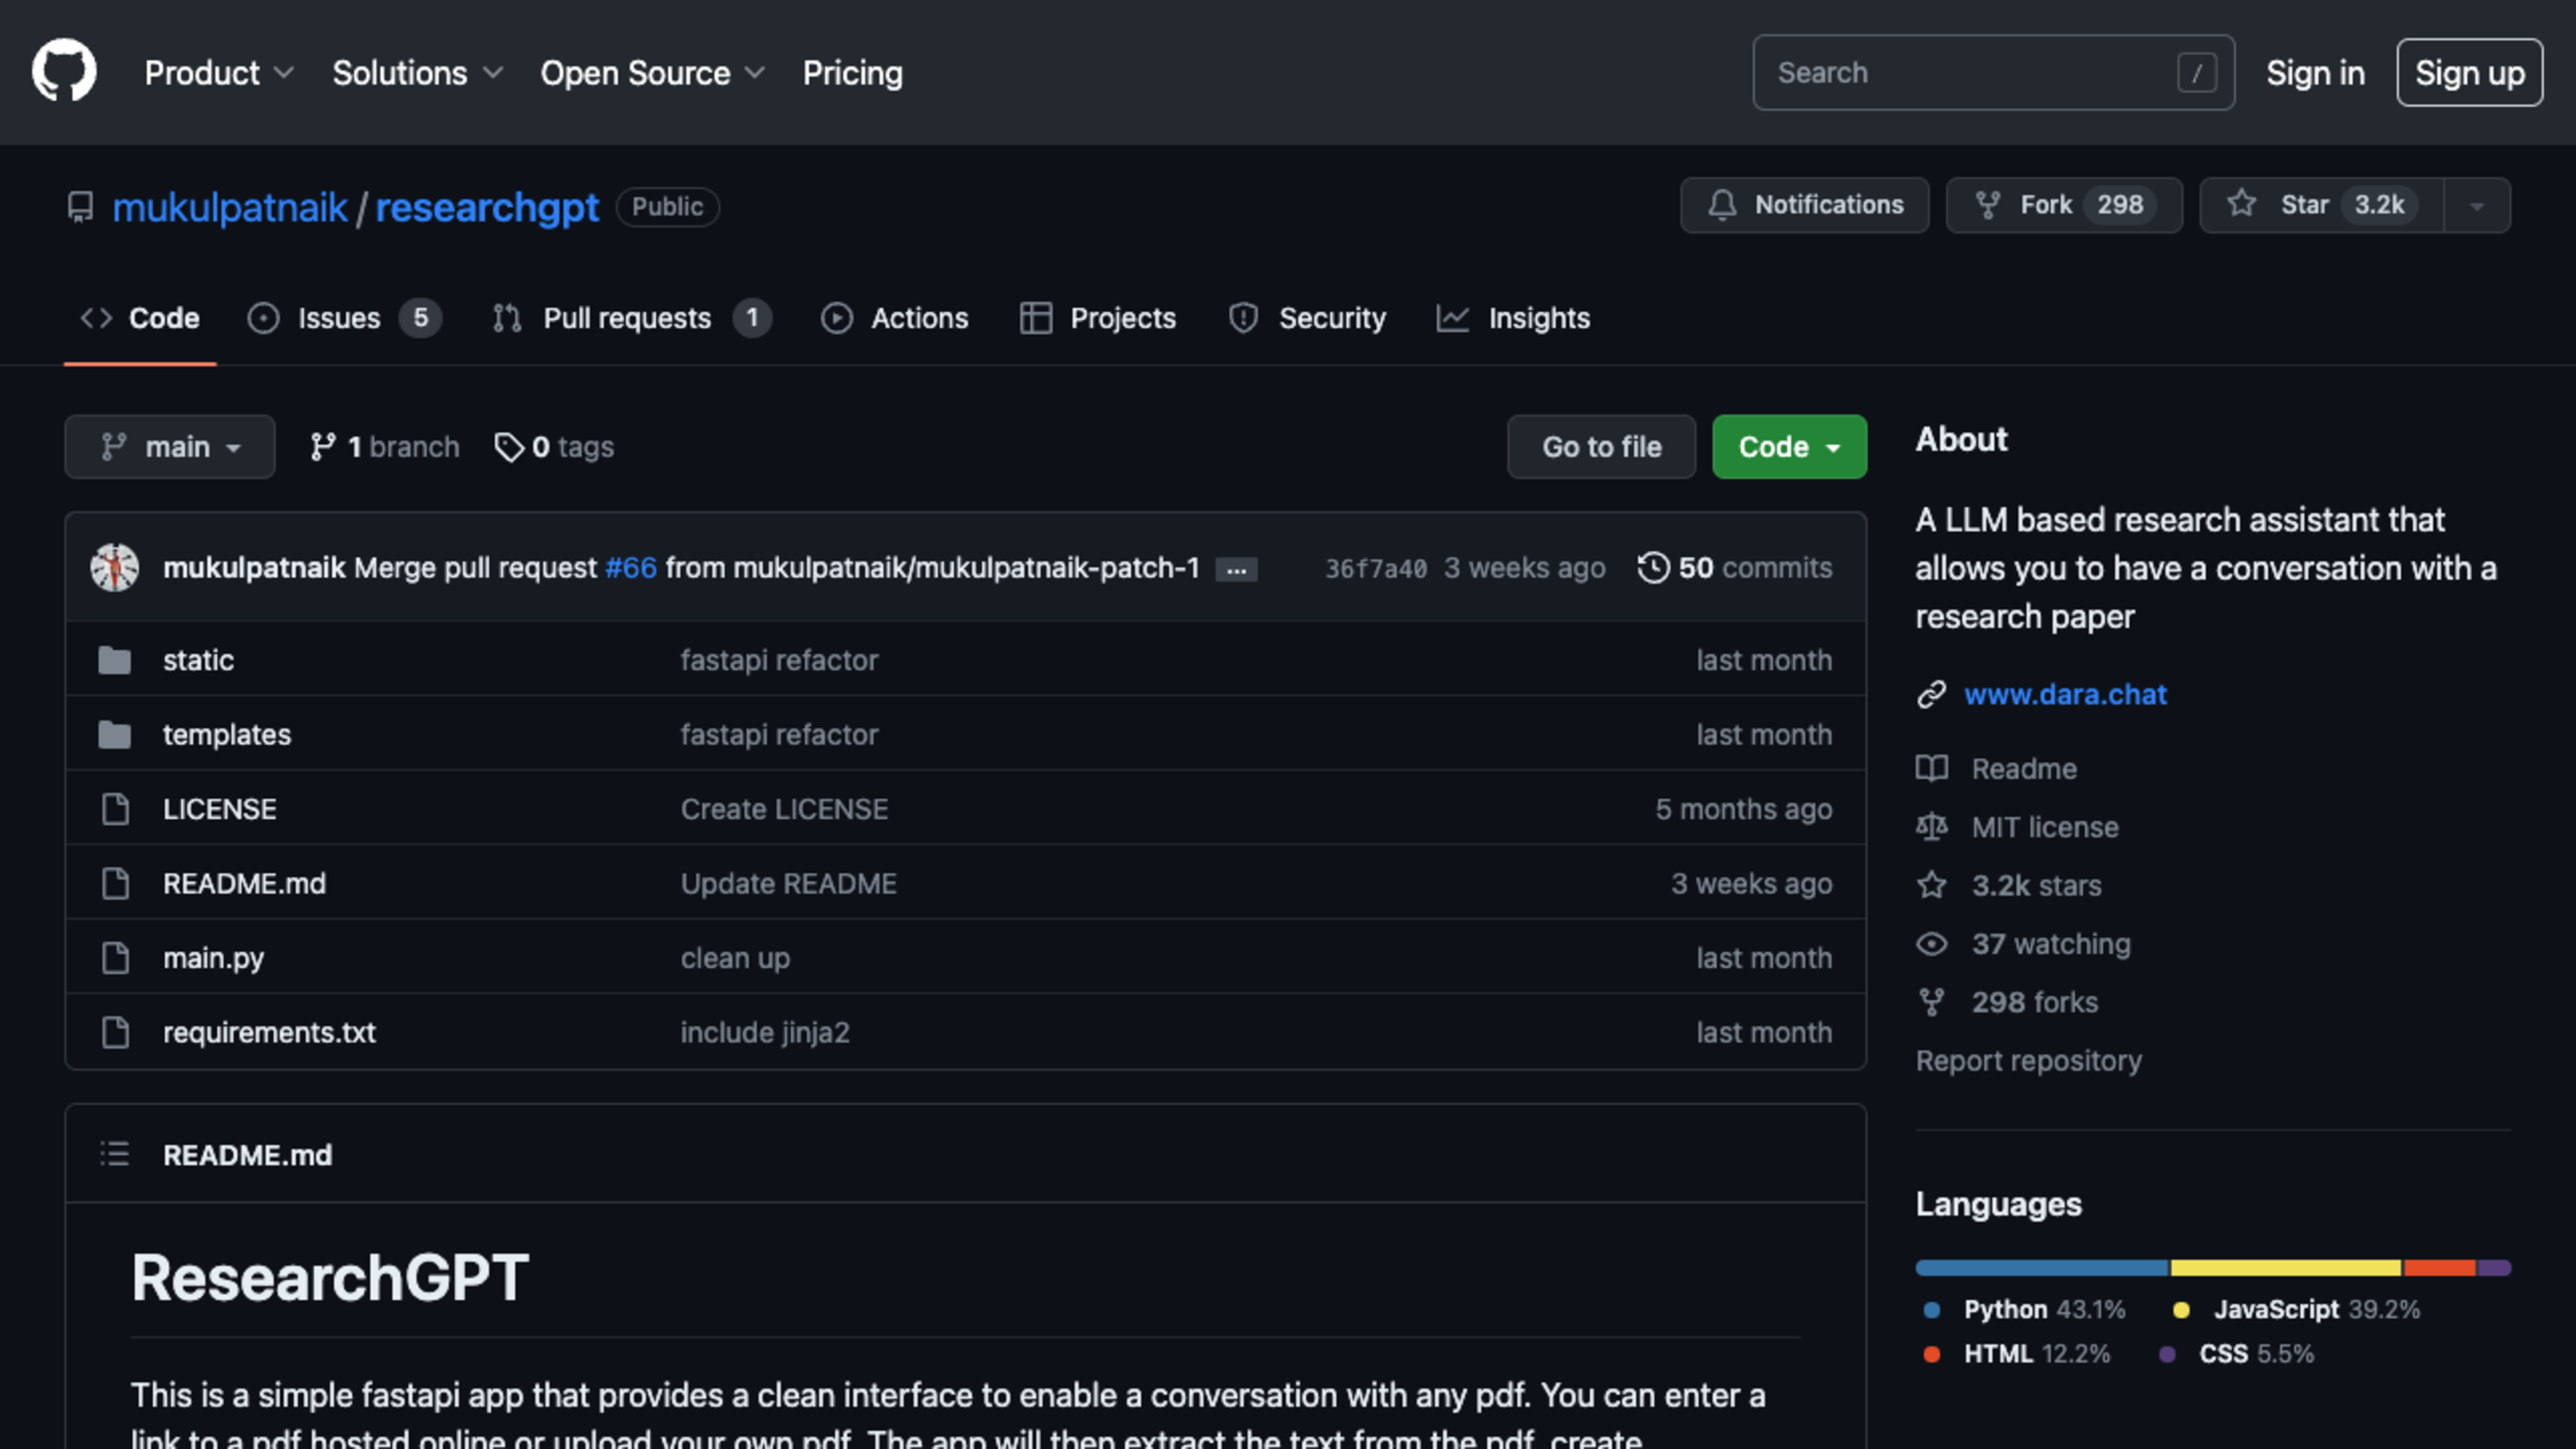Click mukulpatnaik's avatar in commit row
Image resolution: width=2576 pixels, height=1449 pixels.
click(x=115, y=568)
